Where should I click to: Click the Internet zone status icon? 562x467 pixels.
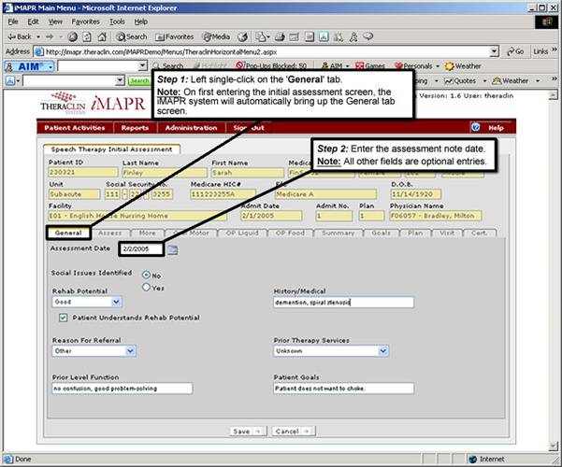pos(473,460)
